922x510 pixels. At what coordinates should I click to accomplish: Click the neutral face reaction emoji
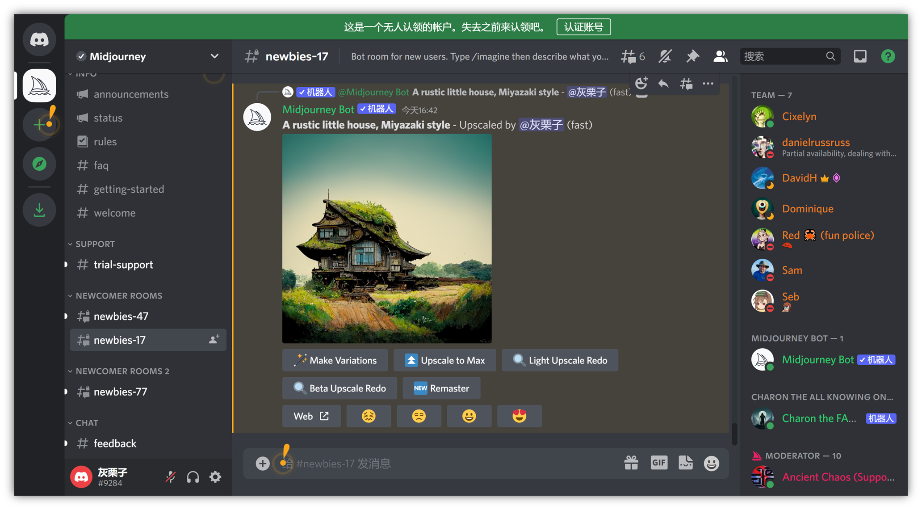pyautogui.click(x=419, y=415)
